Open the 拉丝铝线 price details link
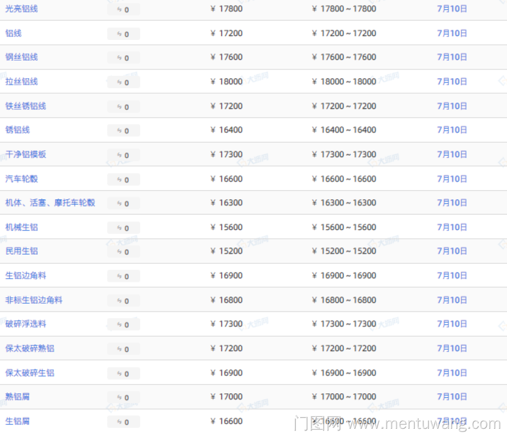Screen dimensions: 507x437 point(22,81)
